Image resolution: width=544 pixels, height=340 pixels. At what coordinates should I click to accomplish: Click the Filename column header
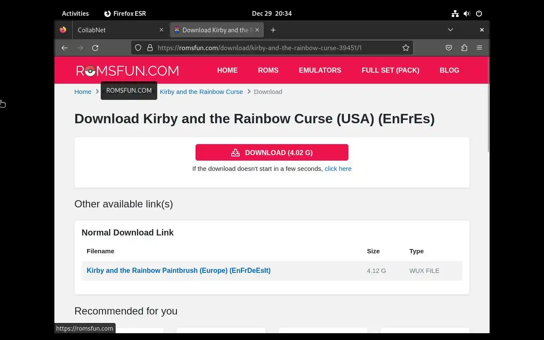click(x=100, y=251)
